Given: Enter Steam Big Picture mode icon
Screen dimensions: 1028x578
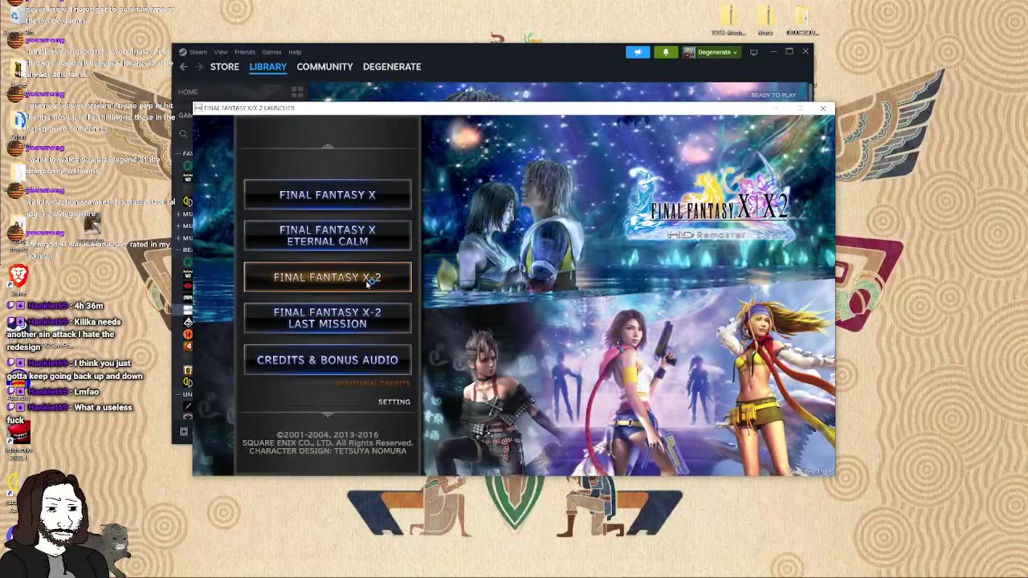Looking at the screenshot, I should point(753,52).
